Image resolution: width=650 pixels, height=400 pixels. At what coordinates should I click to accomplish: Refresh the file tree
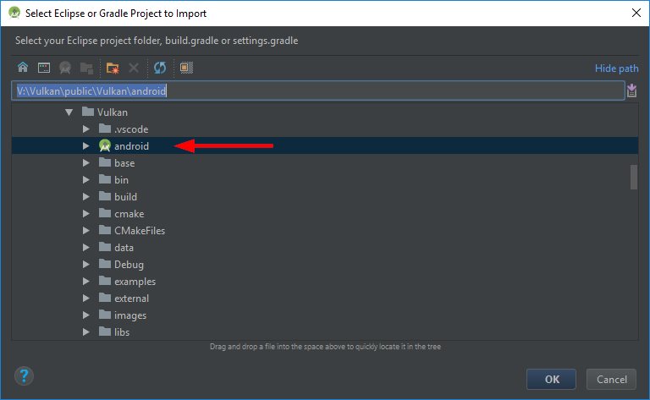159,68
